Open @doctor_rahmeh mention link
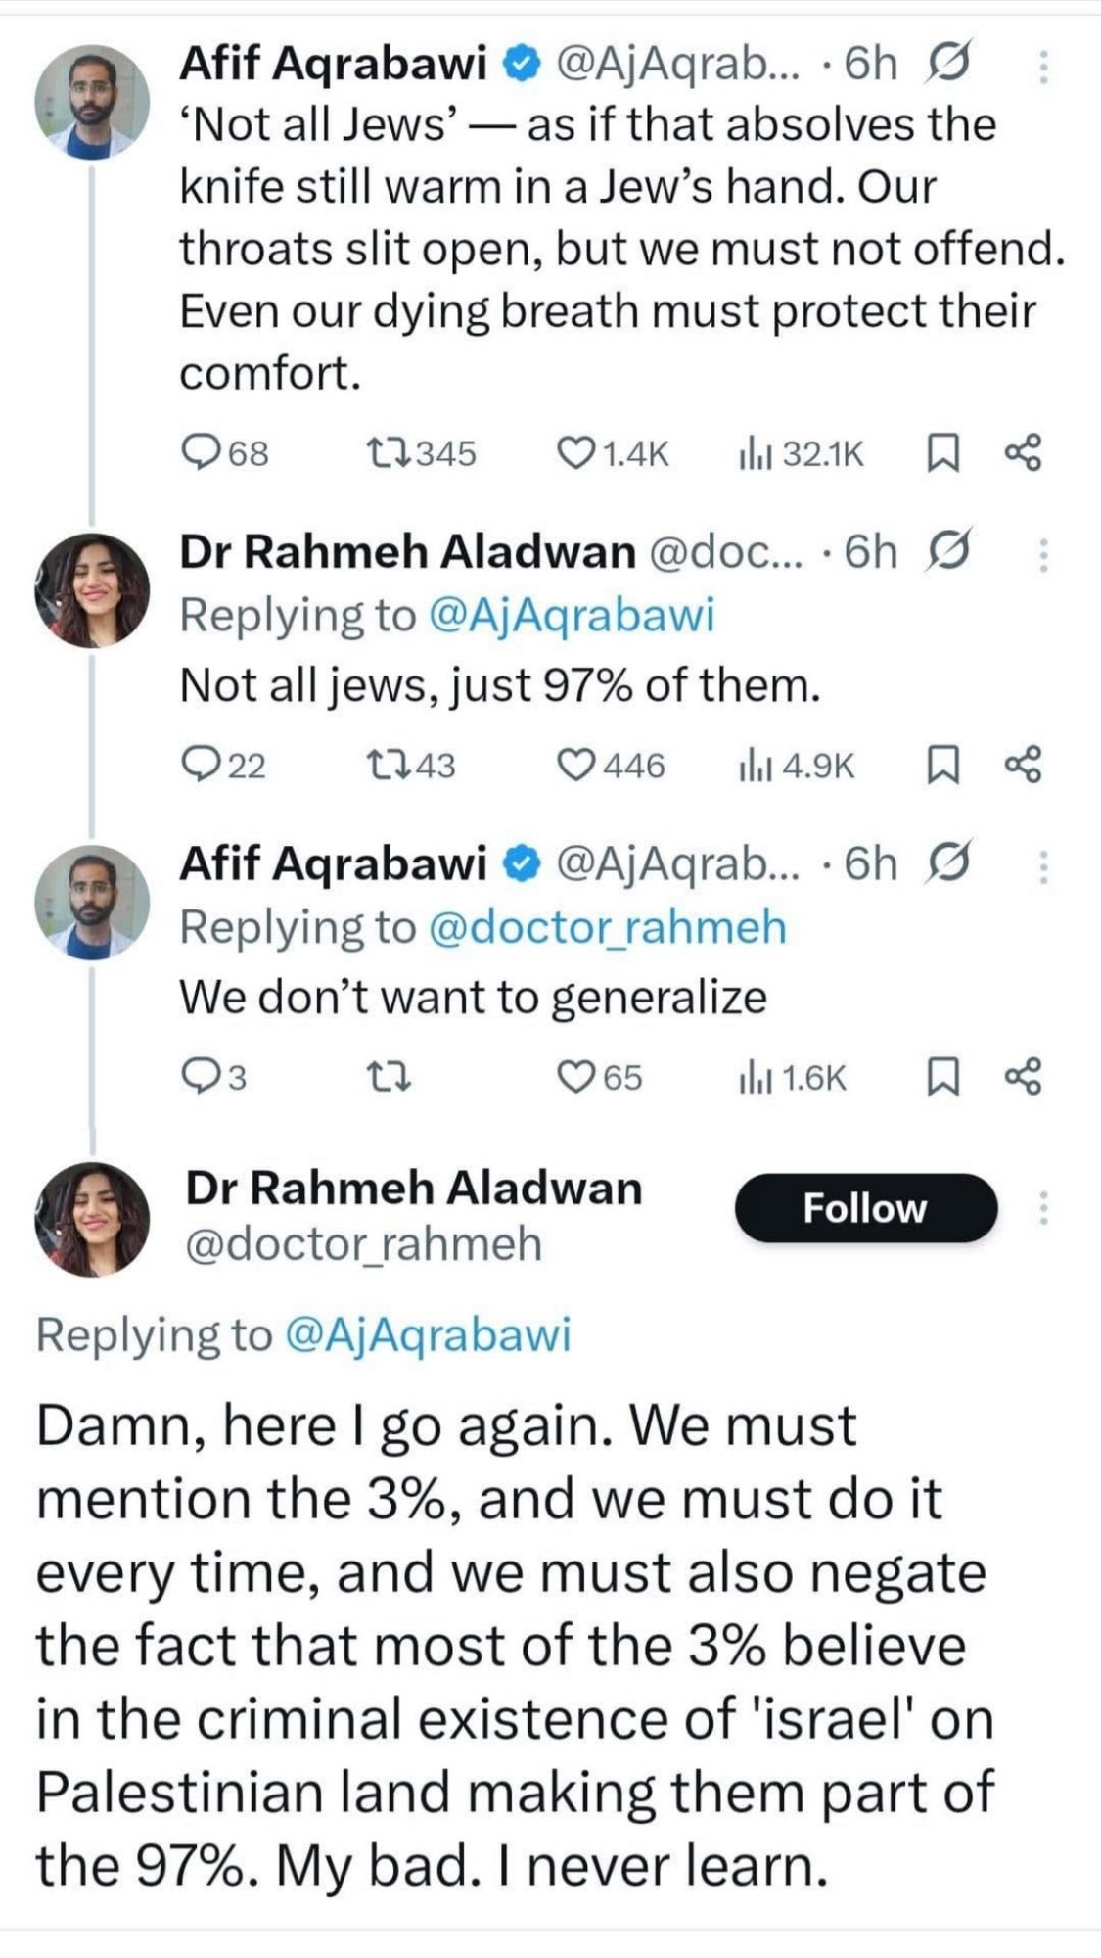This screenshot has width=1101, height=1958. [x=608, y=926]
